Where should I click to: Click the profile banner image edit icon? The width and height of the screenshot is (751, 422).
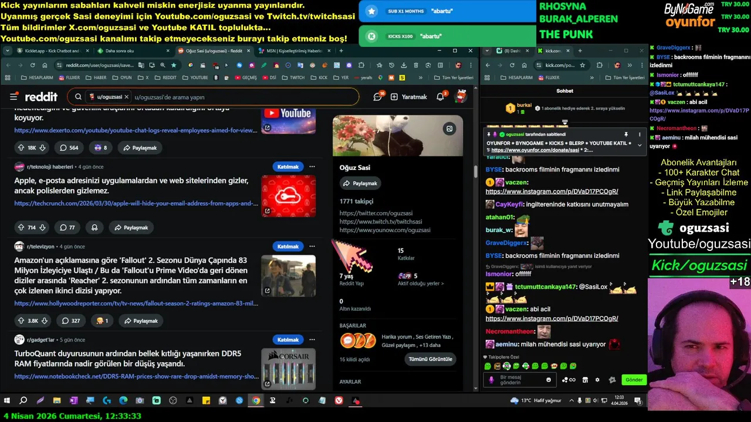(449, 129)
